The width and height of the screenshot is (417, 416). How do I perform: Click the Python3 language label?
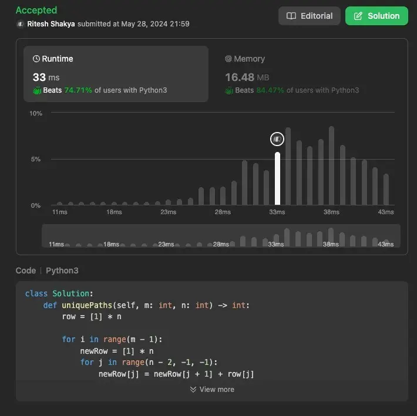pos(62,270)
